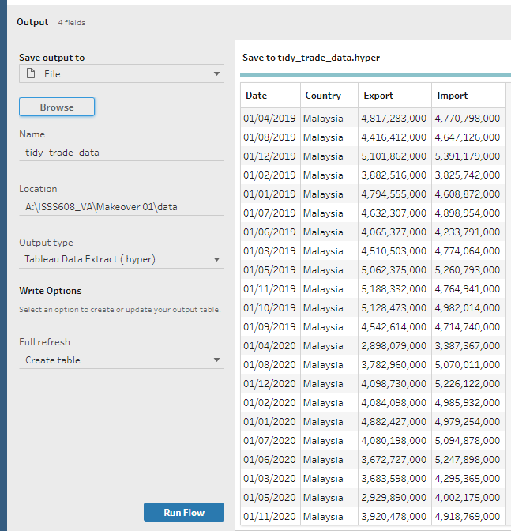The width and height of the screenshot is (511, 531).
Task: Click import value 4,918,769,000
Action: (467, 517)
